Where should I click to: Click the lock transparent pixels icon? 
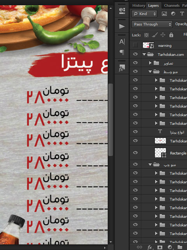pyautogui.click(x=146, y=35)
